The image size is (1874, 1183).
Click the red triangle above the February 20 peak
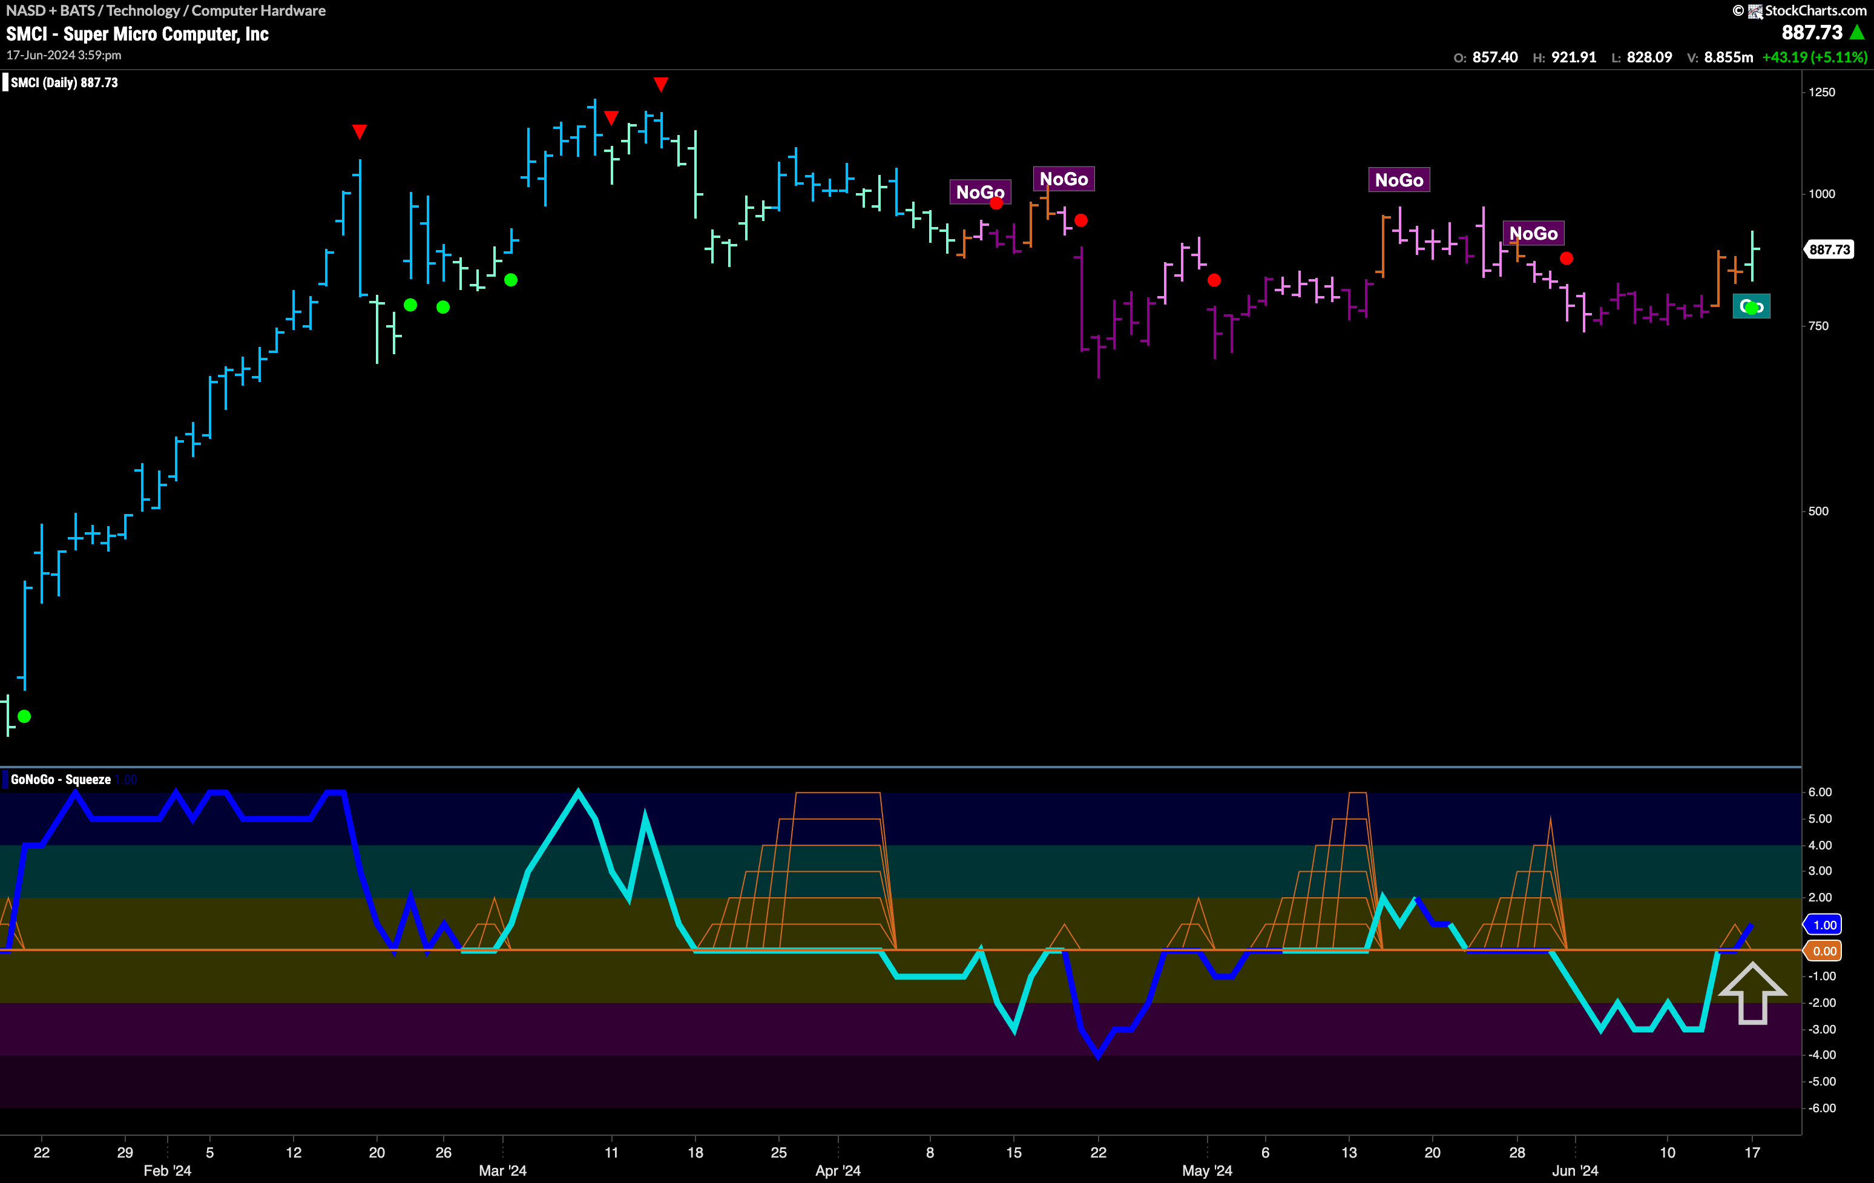click(x=359, y=131)
